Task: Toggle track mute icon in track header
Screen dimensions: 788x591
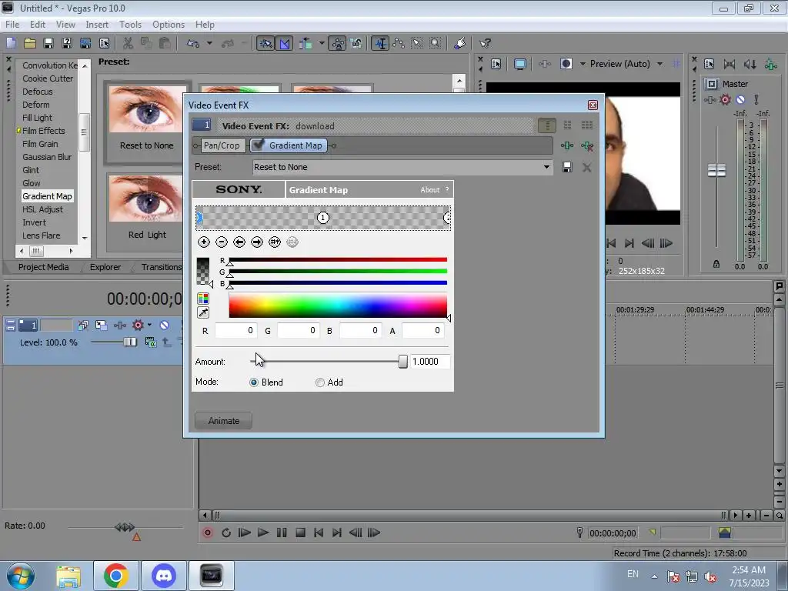Action: 164,326
